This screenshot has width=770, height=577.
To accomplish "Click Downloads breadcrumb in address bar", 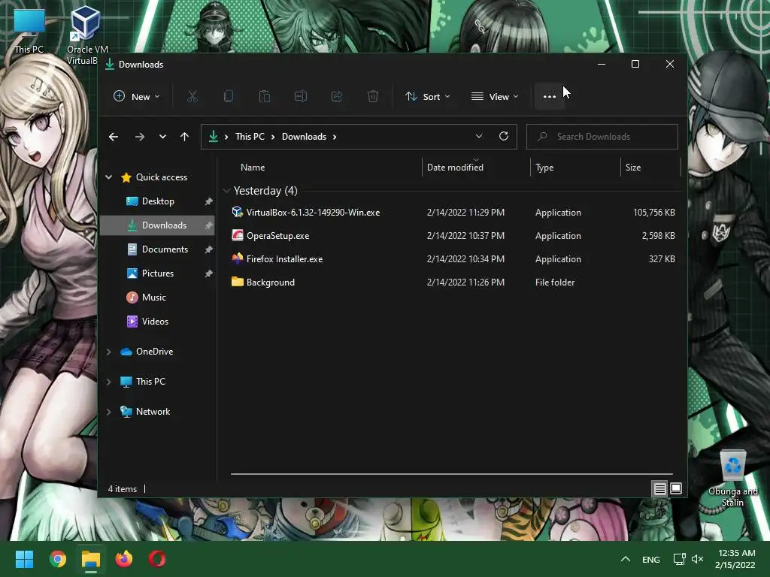I will click(x=304, y=137).
